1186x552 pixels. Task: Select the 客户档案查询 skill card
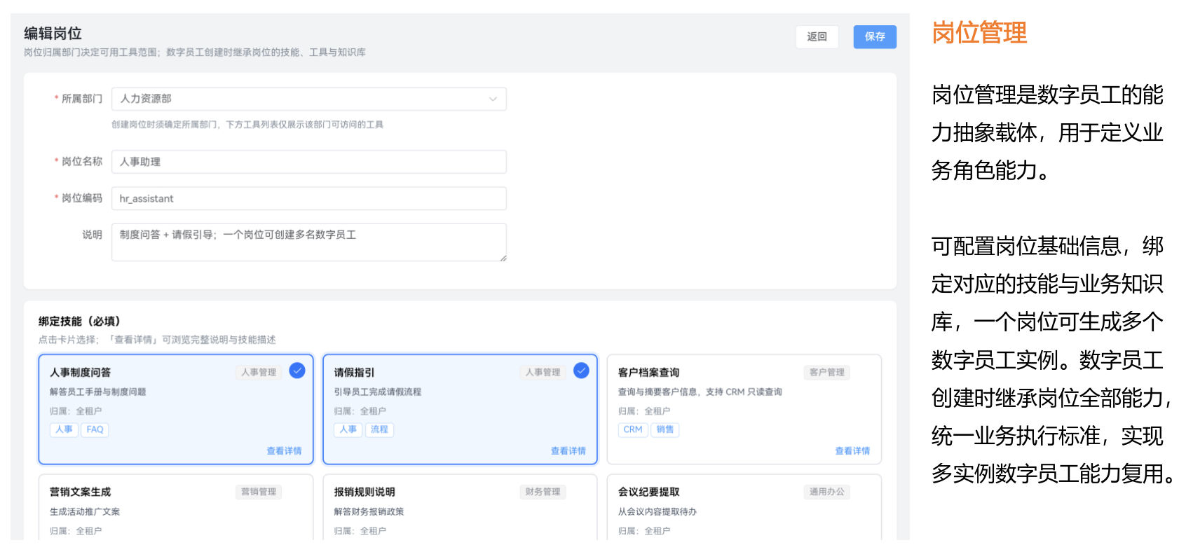click(x=744, y=409)
